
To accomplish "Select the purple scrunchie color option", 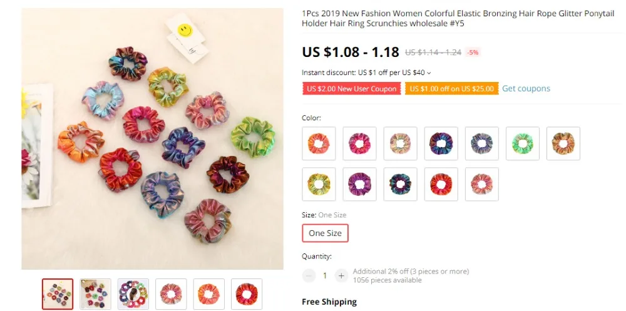I will pyautogui.click(x=359, y=184).
